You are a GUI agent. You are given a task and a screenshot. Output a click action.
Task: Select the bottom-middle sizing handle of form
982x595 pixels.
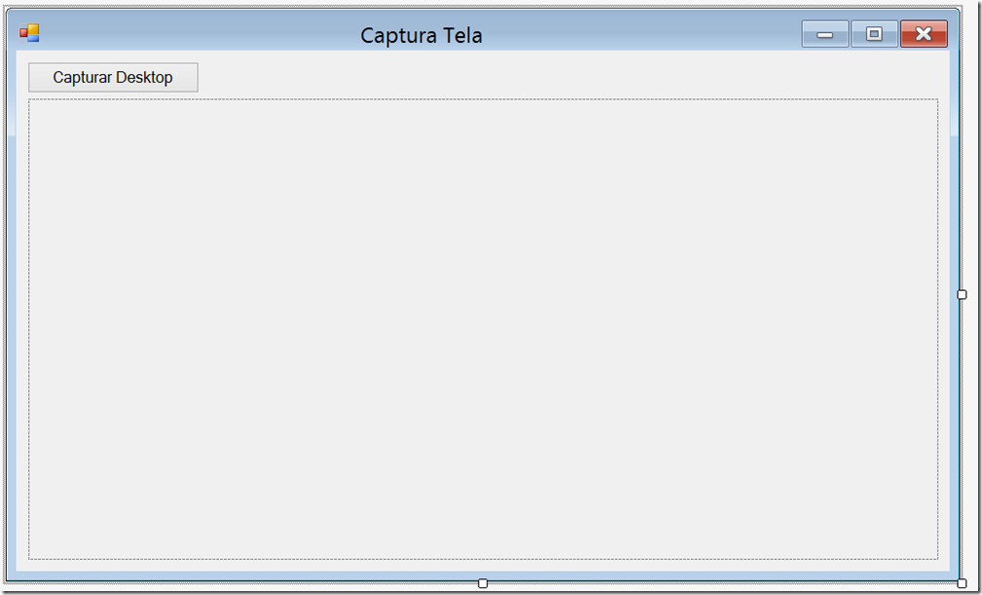click(x=483, y=583)
